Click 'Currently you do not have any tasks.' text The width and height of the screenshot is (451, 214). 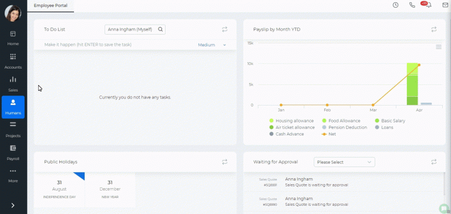click(x=135, y=97)
